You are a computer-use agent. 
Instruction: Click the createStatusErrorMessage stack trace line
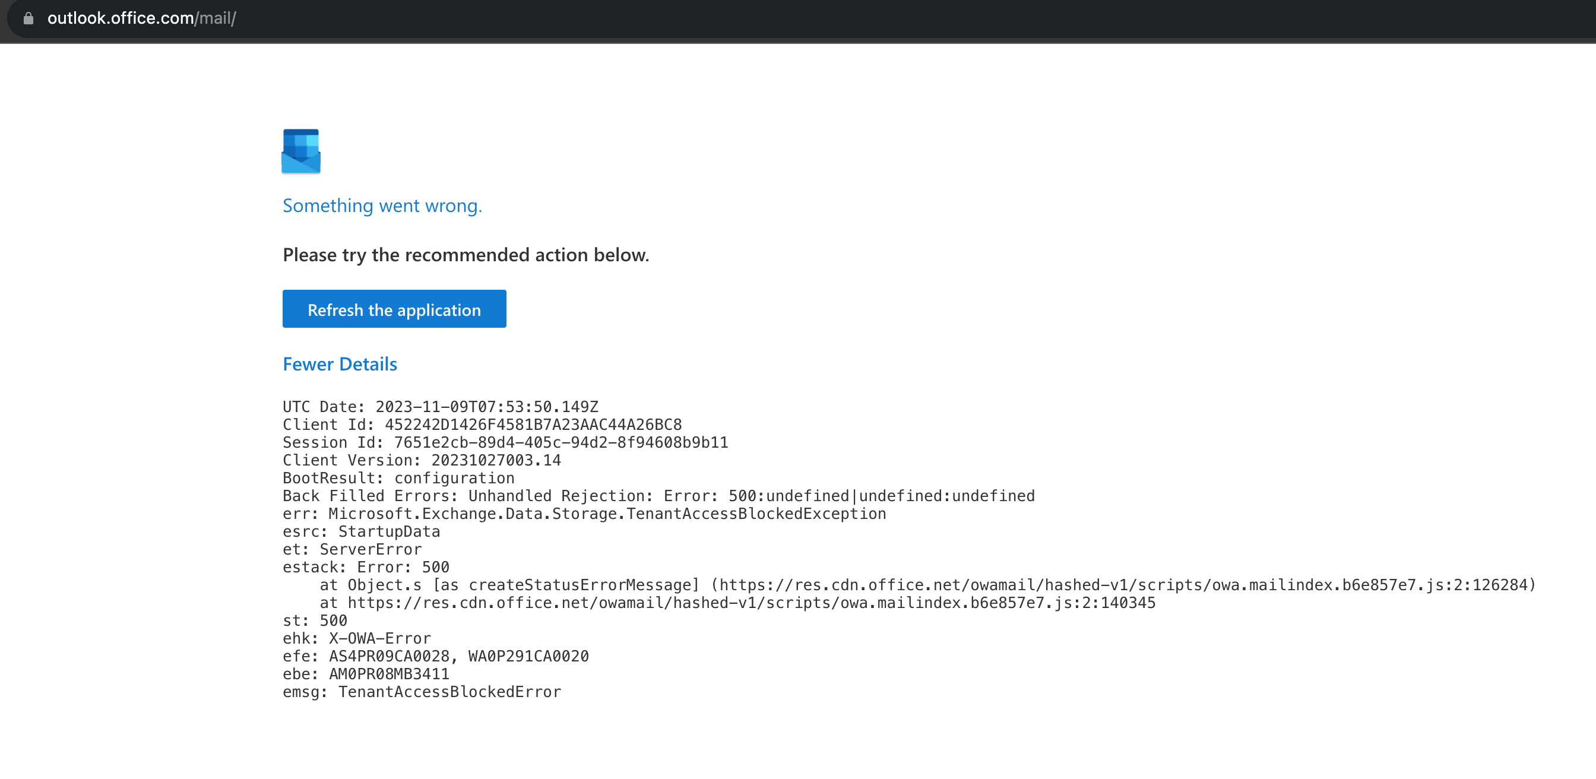click(x=927, y=585)
